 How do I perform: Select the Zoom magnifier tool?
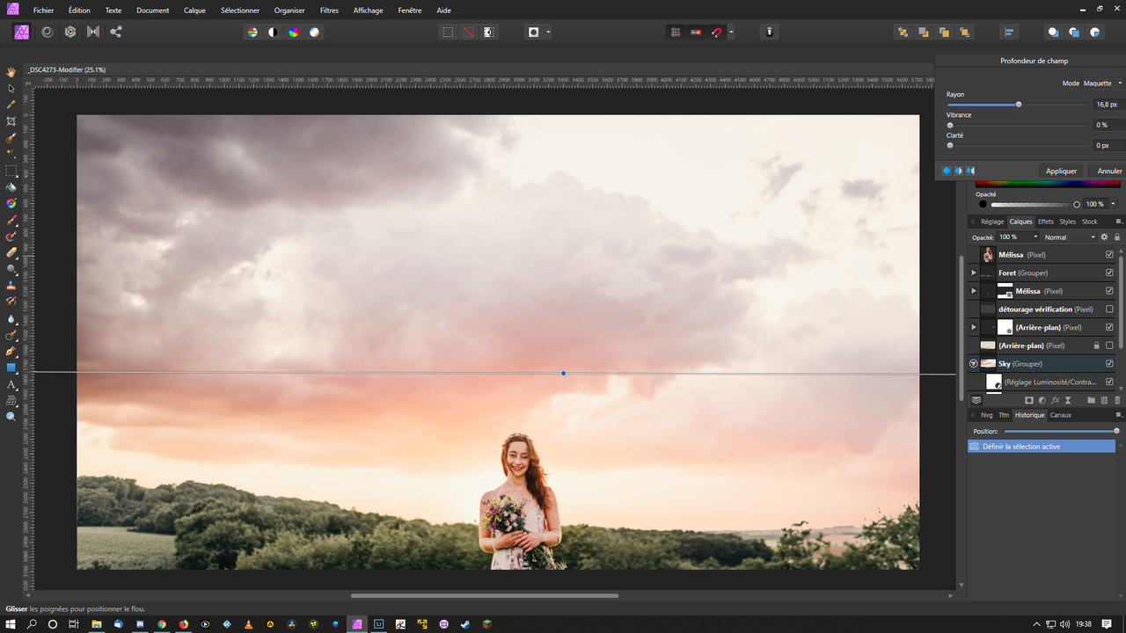point(11,417)
